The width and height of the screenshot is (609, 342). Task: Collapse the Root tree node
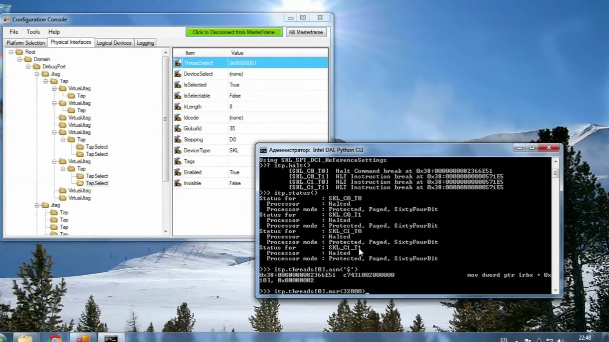point(11,52)
